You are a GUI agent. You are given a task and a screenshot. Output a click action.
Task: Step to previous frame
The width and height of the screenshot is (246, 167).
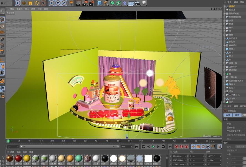pos(148,147)
